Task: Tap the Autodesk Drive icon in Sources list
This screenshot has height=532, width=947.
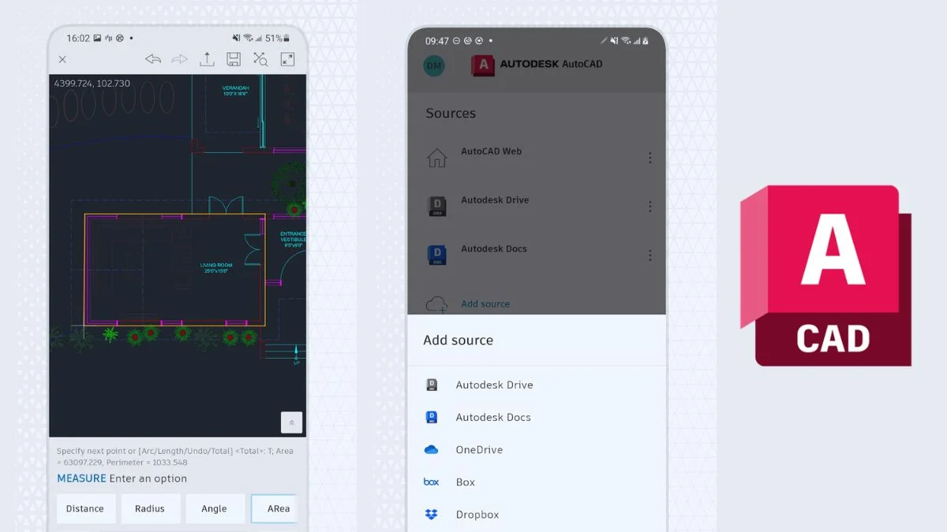Action: 436,206
